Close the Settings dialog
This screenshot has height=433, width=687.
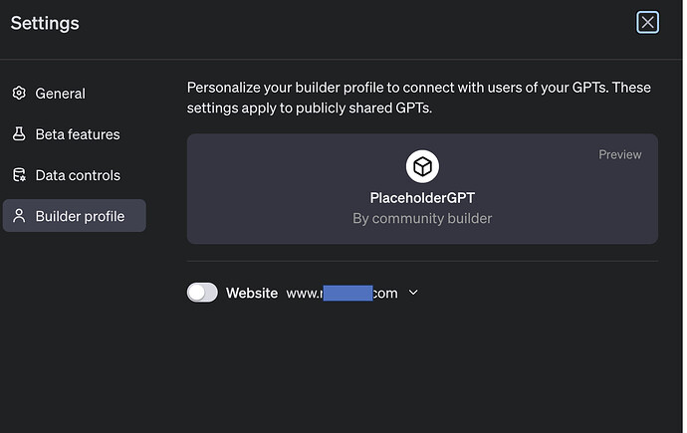coord(647,22)
